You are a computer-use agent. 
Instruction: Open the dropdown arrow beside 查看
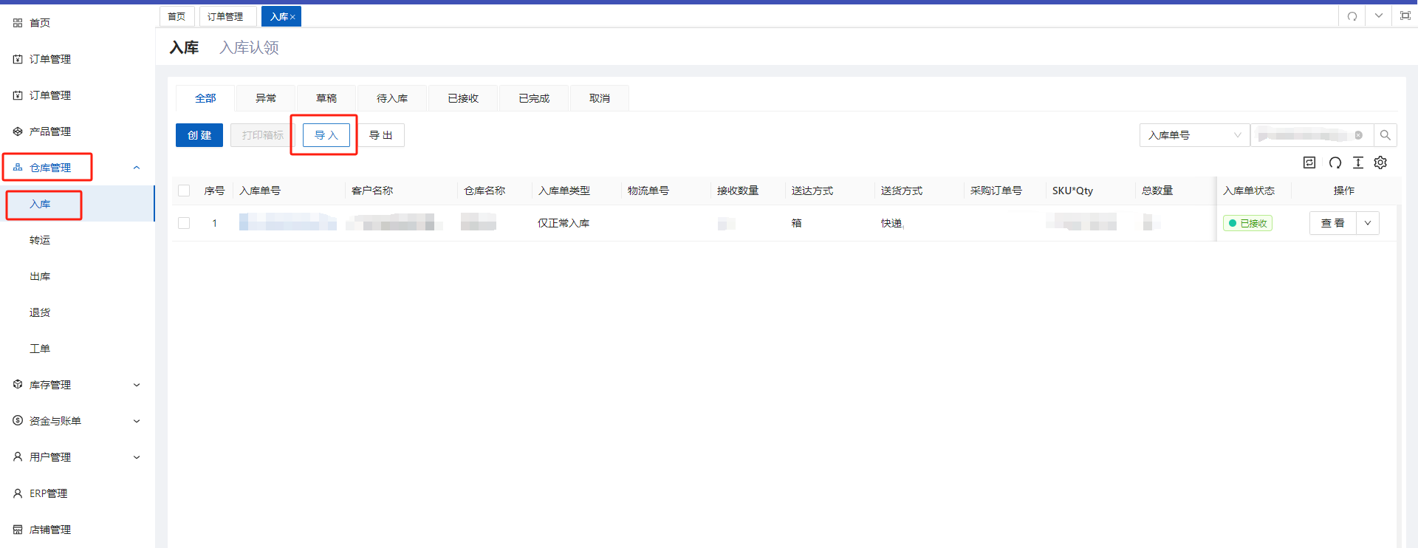coord(1368,223)
